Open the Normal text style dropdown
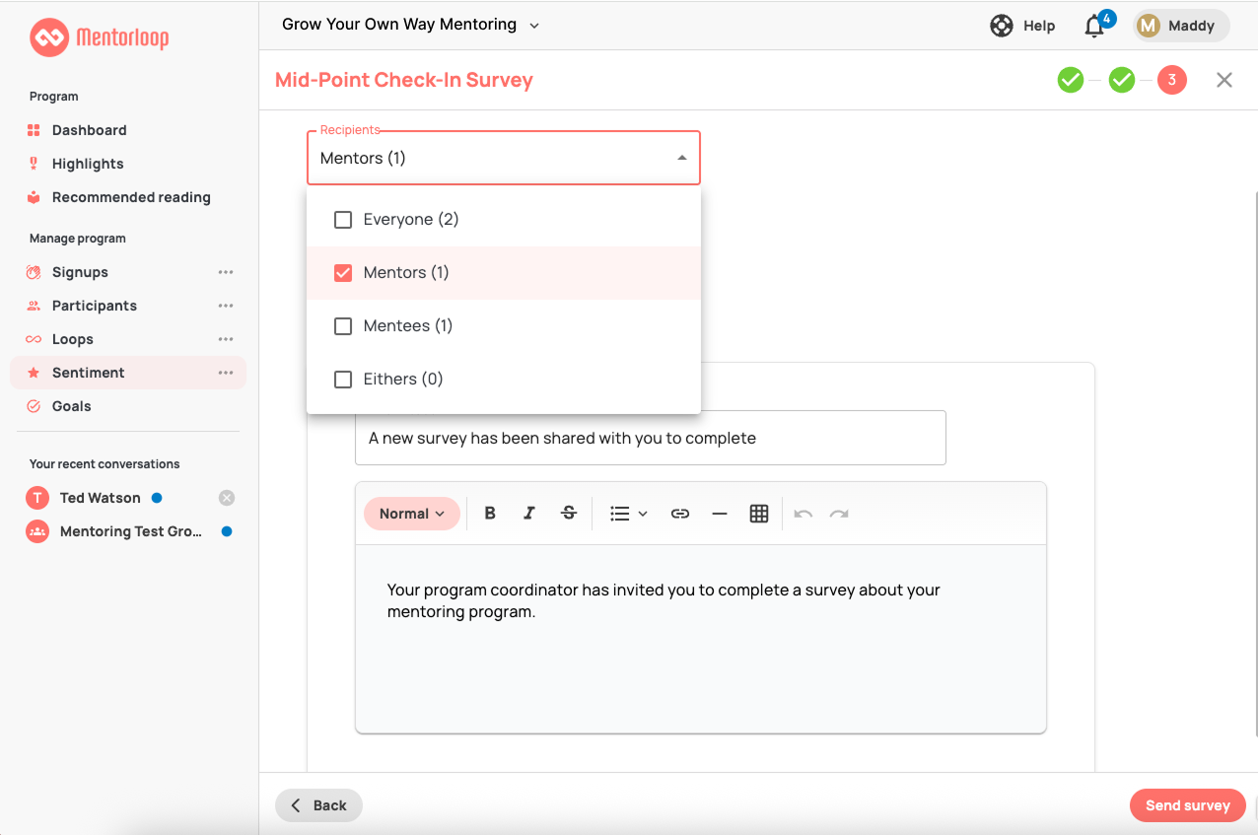 point(412,514)
